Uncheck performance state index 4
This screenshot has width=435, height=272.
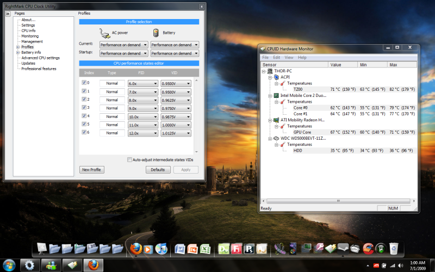(x=84, y=115)
